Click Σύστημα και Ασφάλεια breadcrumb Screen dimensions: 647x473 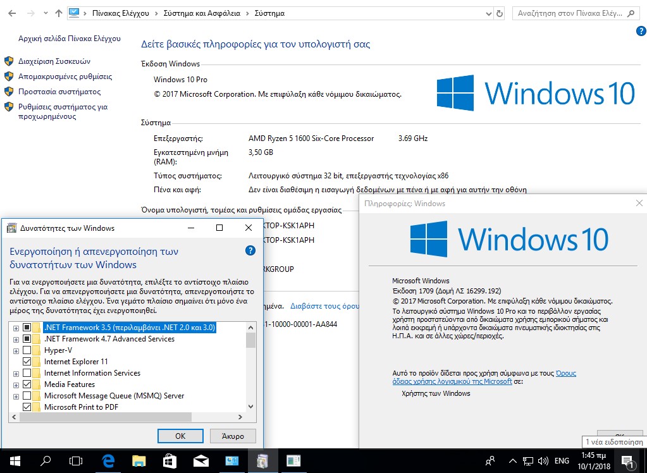click(202, 13)
